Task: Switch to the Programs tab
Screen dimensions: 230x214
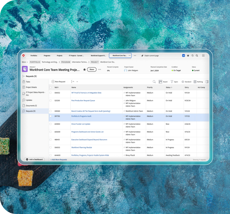Action: tap(47, 56)
